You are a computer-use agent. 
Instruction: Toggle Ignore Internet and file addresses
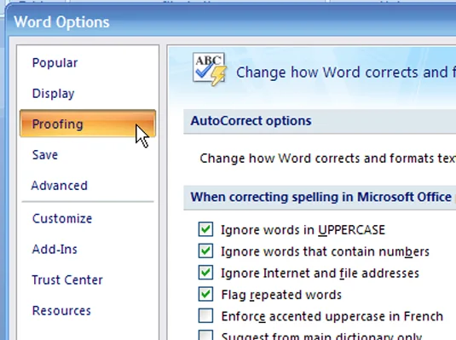pos(205,273)
